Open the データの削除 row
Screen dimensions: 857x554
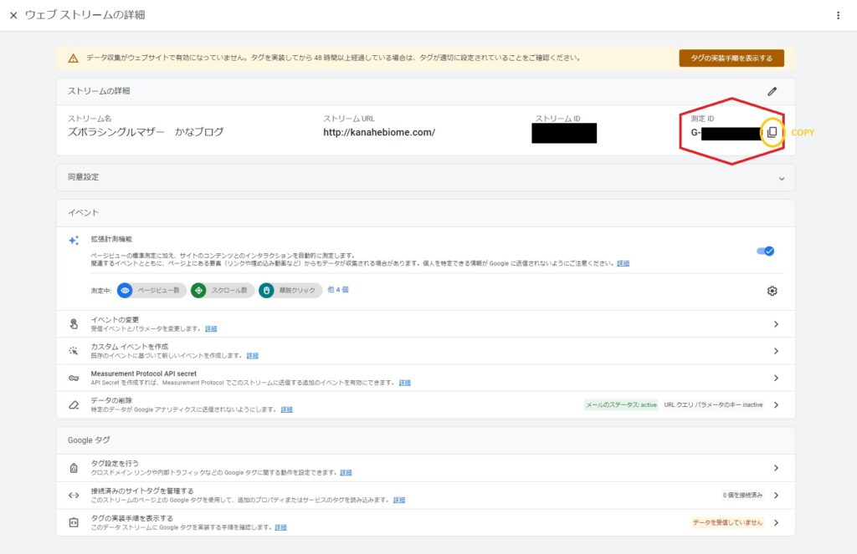(x=776, y=405)
